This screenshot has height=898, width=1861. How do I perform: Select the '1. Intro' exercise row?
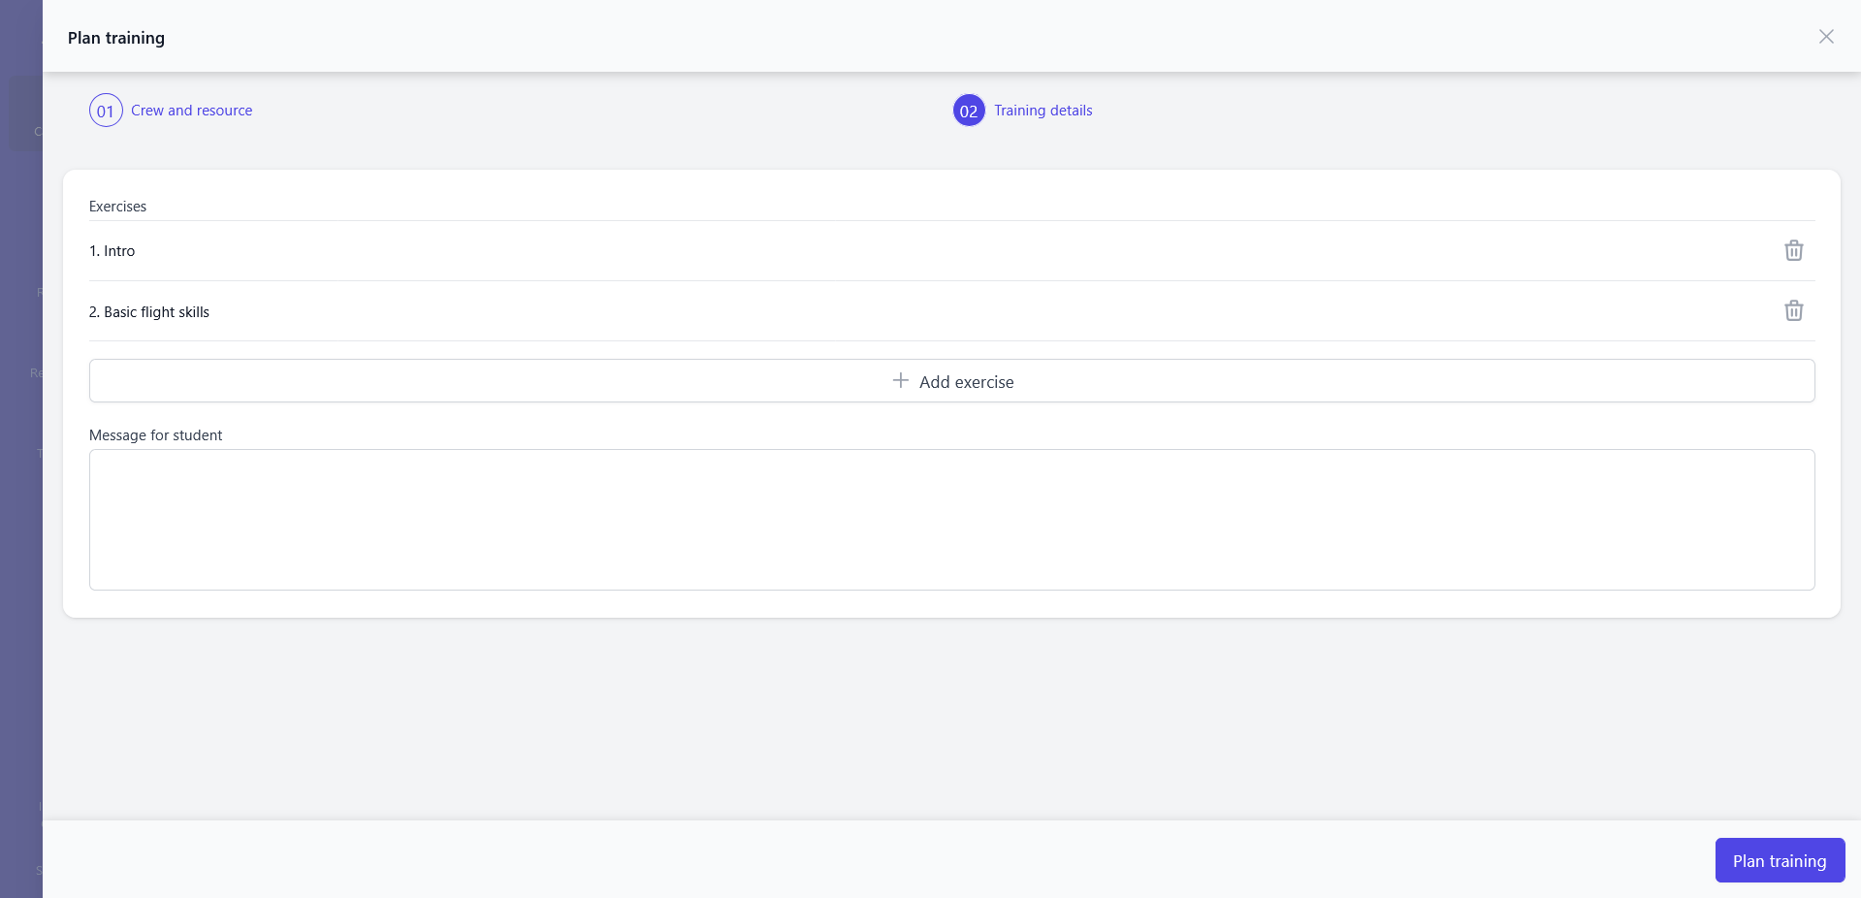point(952,251)
